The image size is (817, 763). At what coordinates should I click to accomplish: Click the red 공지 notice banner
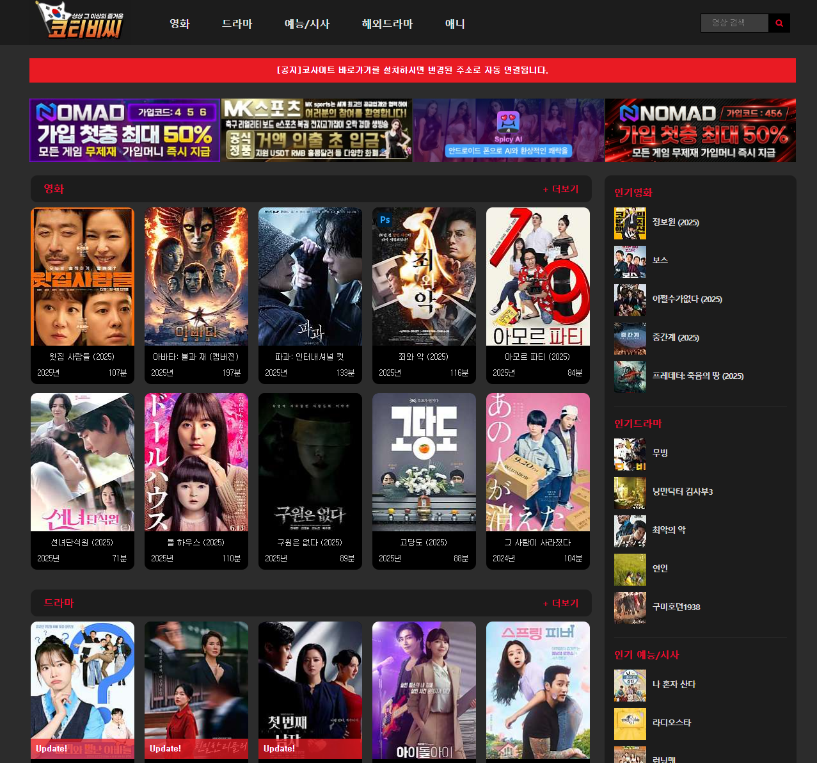(x=412, y=70)
